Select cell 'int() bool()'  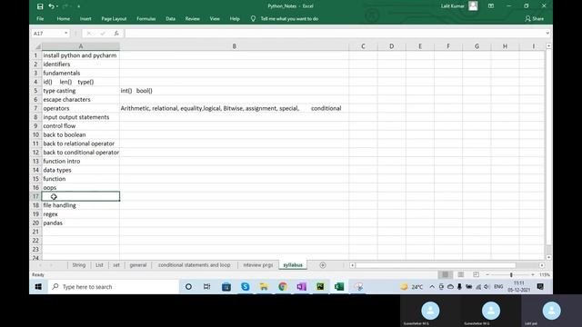[x=235, y=91]
